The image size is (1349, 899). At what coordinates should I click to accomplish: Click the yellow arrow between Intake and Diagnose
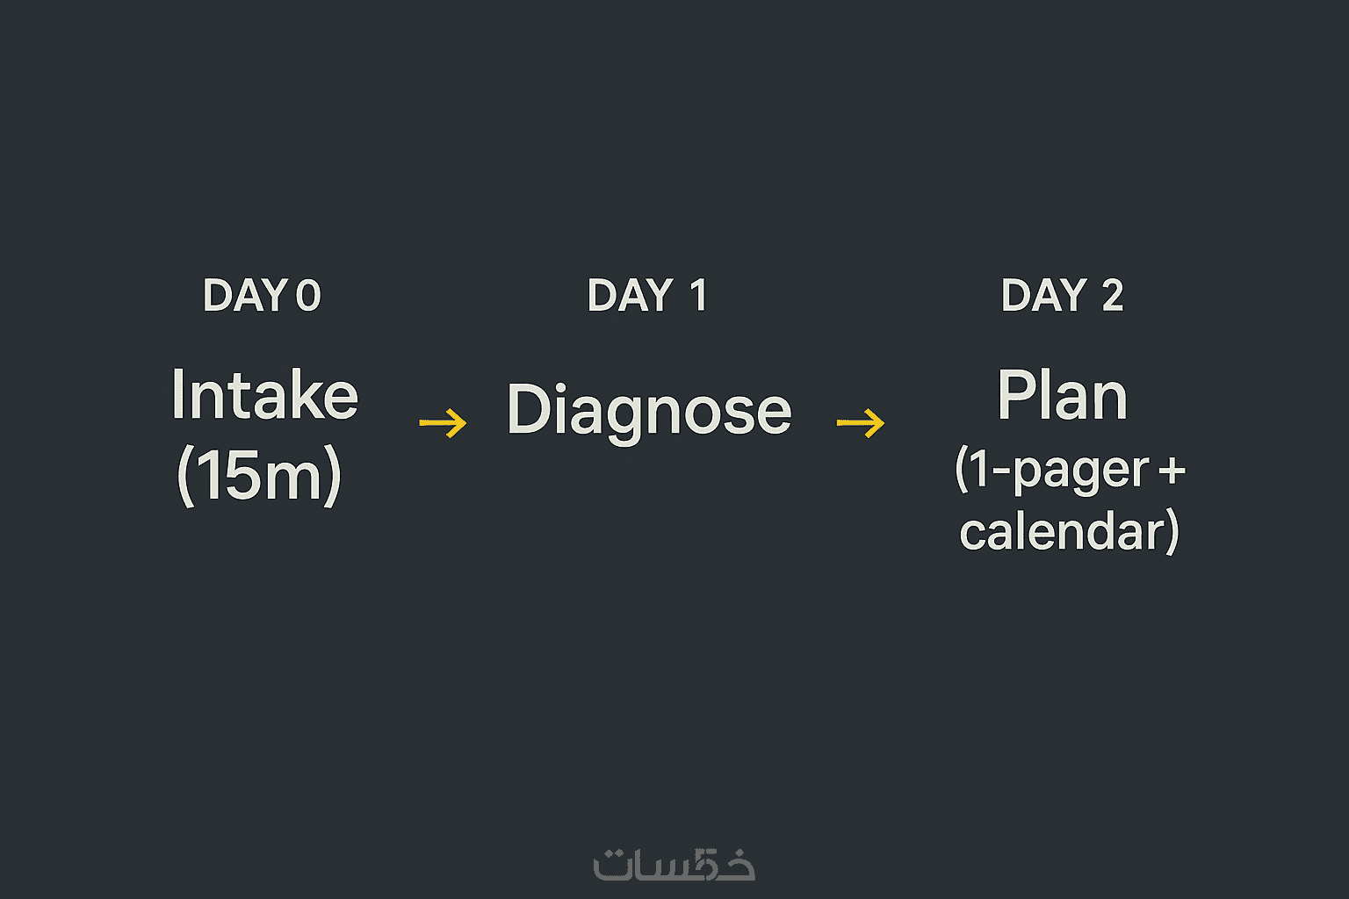point(443,423)
